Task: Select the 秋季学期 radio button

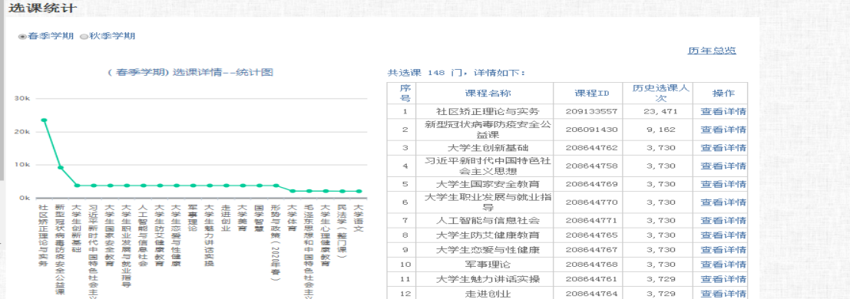Action: tap(84, 36)
